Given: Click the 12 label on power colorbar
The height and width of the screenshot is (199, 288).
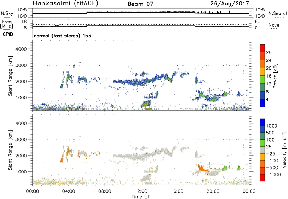Looking at the screenshot, I should pyautogui.click(x=269, y=84).
